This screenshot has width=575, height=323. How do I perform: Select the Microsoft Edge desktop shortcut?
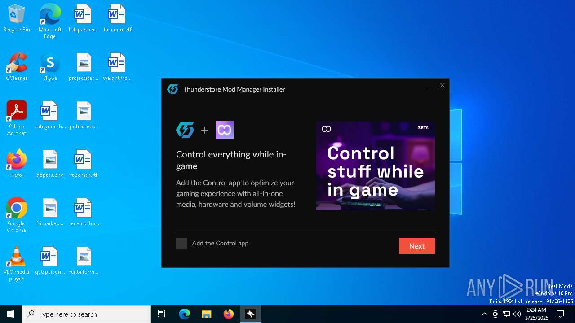click(50, 21)
